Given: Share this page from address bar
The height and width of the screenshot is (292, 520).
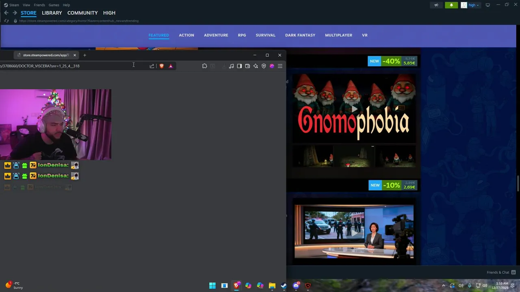Looking at the screenshot, I should tap(152, 66).
